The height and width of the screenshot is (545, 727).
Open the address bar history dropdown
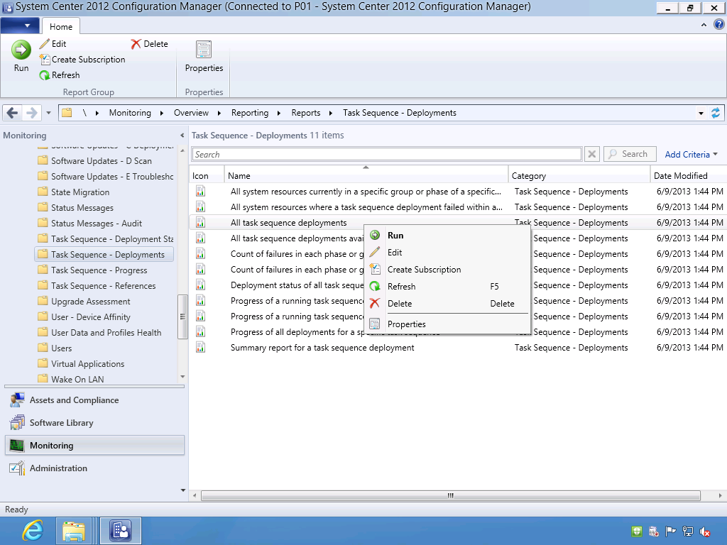701,113
